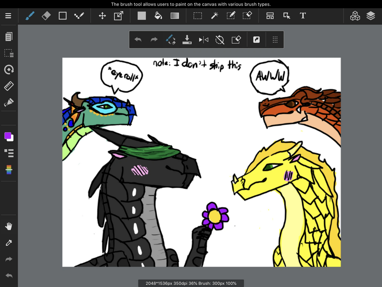Select the Eyedropper tool in sidebar
The height and width of the screenshot is (287, 382).
click(x=9, y=243)
